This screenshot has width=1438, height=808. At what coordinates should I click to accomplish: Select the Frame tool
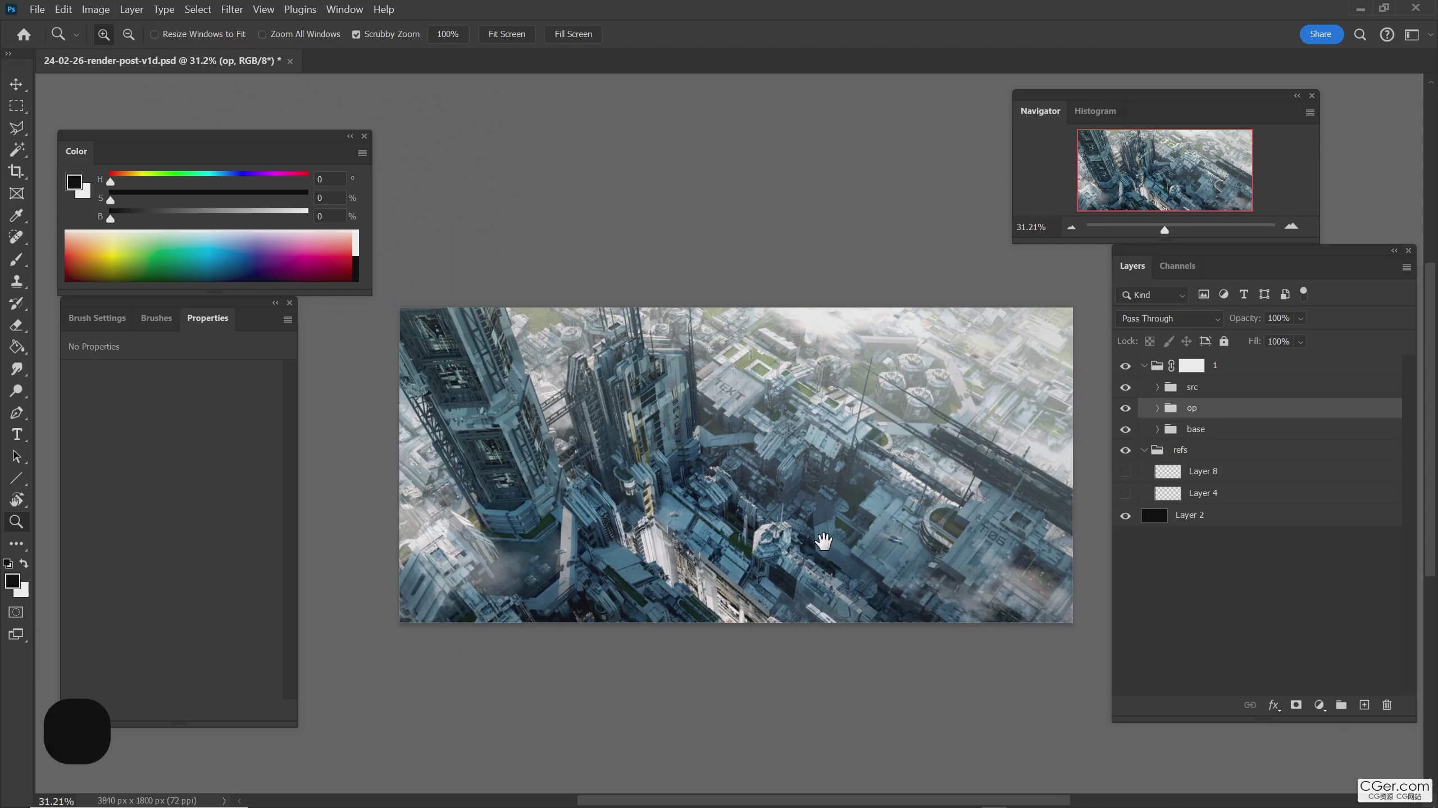point(16,194)
